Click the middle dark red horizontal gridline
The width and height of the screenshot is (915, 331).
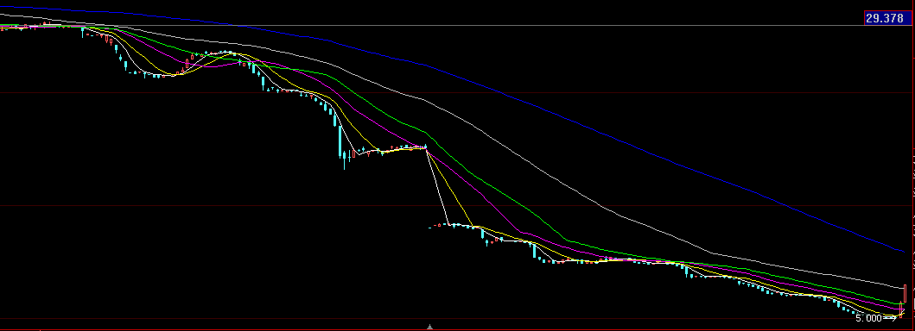(x=455, y=205)
